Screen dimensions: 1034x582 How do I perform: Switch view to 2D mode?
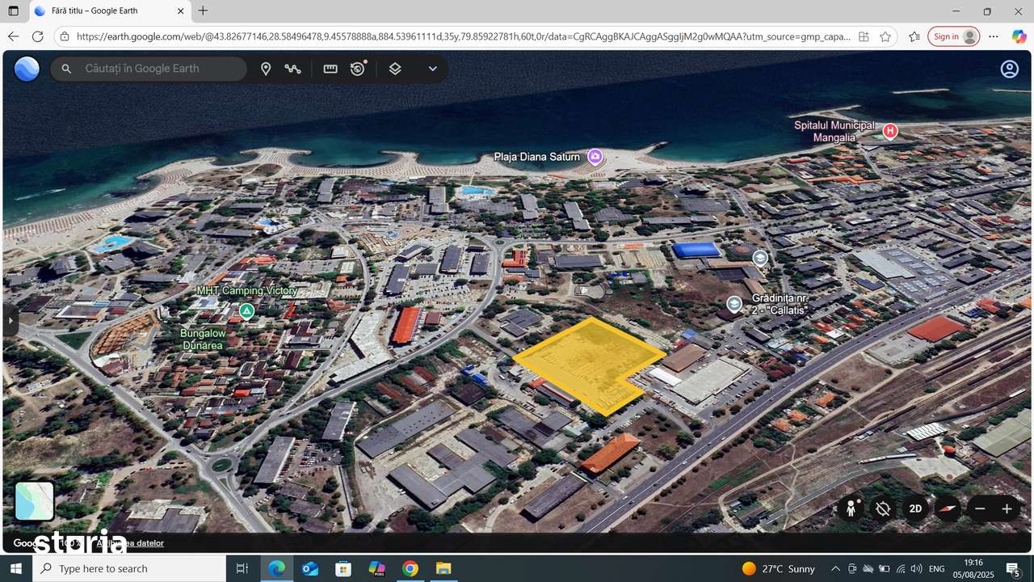click(x=915, y=508)
